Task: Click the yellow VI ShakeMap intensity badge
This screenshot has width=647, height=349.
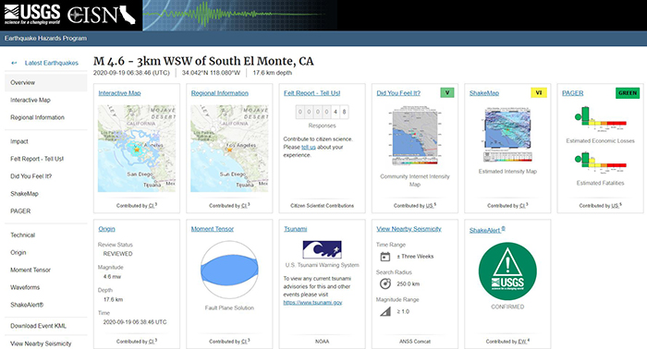Action: click(539, 92)
